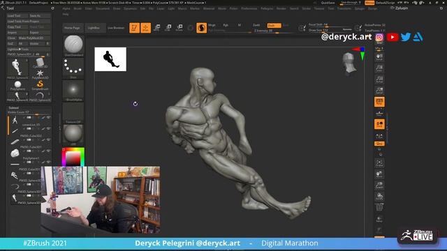Toggle the orange Menus button in title bar
The height and width of the screenshot is (251, 447).
tap(369, 3)
